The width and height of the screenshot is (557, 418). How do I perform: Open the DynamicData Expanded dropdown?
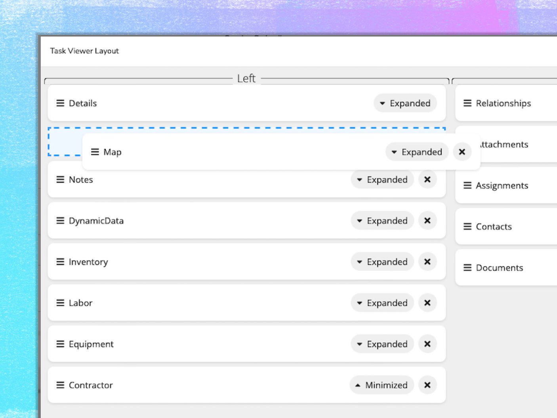tap(382, 221)
